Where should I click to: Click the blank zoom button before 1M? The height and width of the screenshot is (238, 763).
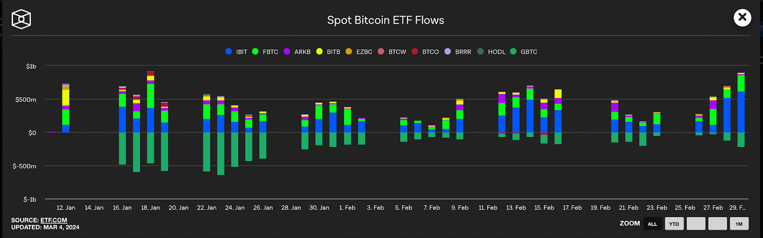click(x=717, y=224)
